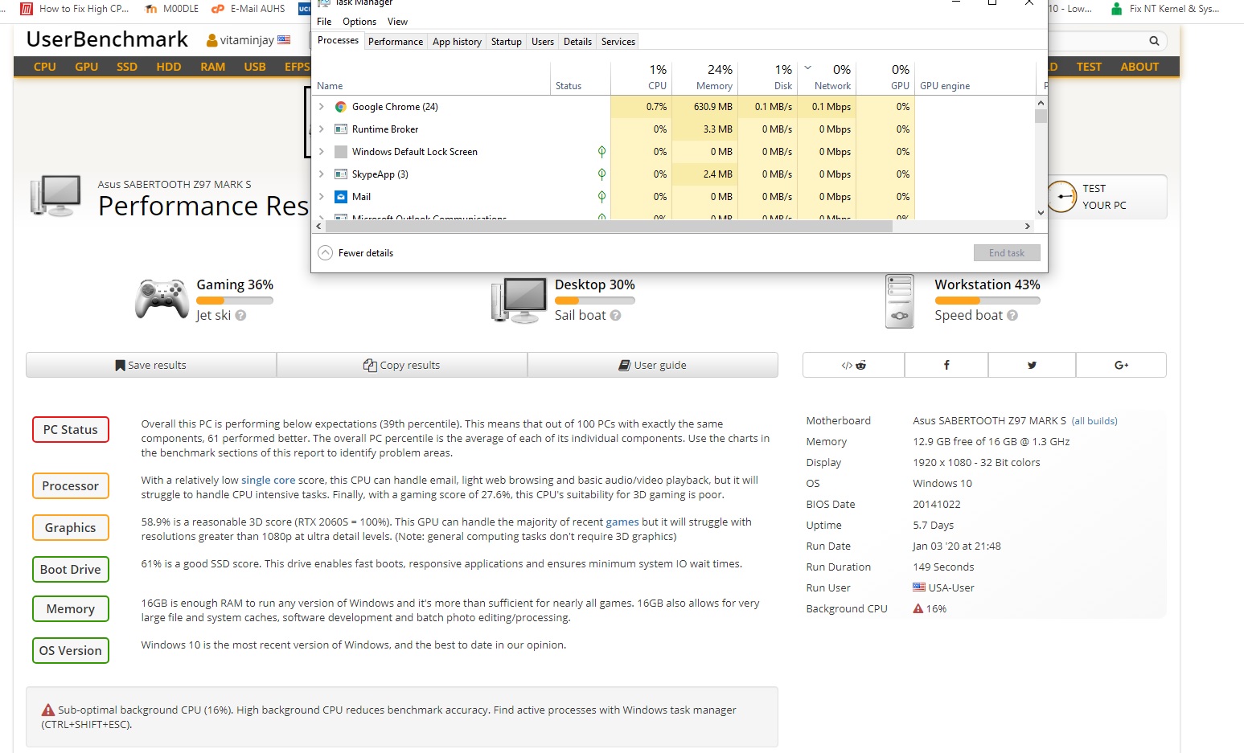Click the vertical scrollbar down arrow in Task Manager

coord(1041,213)
